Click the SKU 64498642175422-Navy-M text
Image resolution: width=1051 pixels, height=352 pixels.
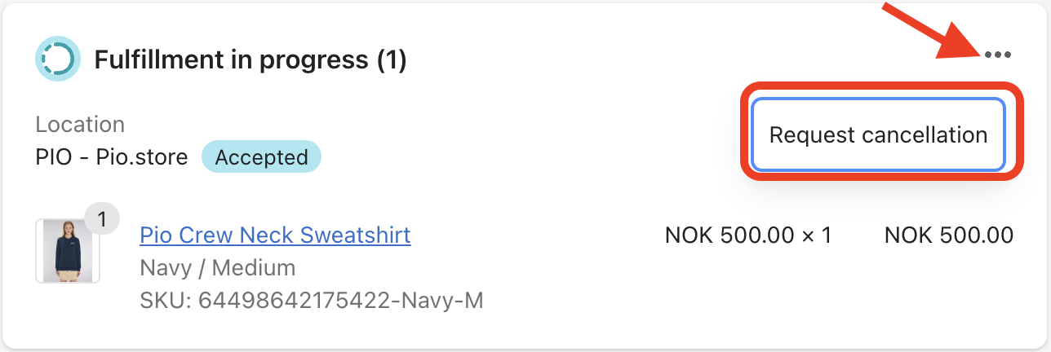tap(312, 301)
